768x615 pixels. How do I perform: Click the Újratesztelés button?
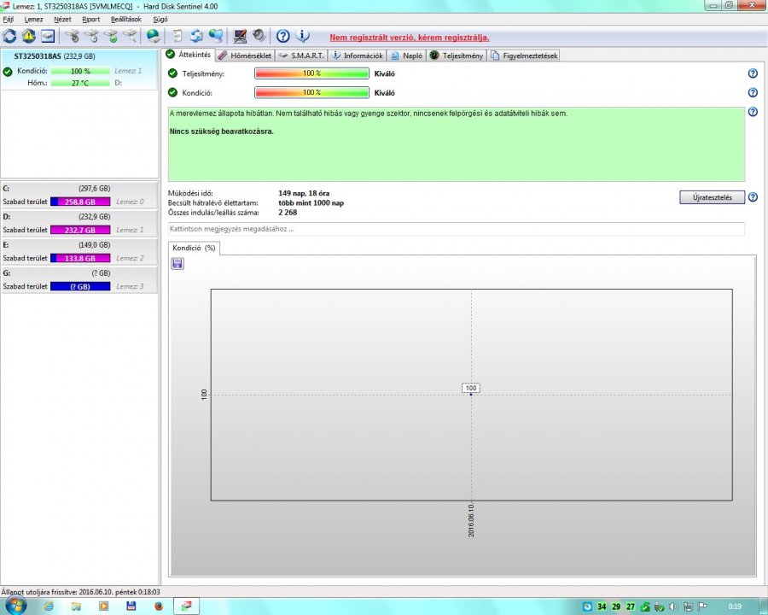click(713, 197)
